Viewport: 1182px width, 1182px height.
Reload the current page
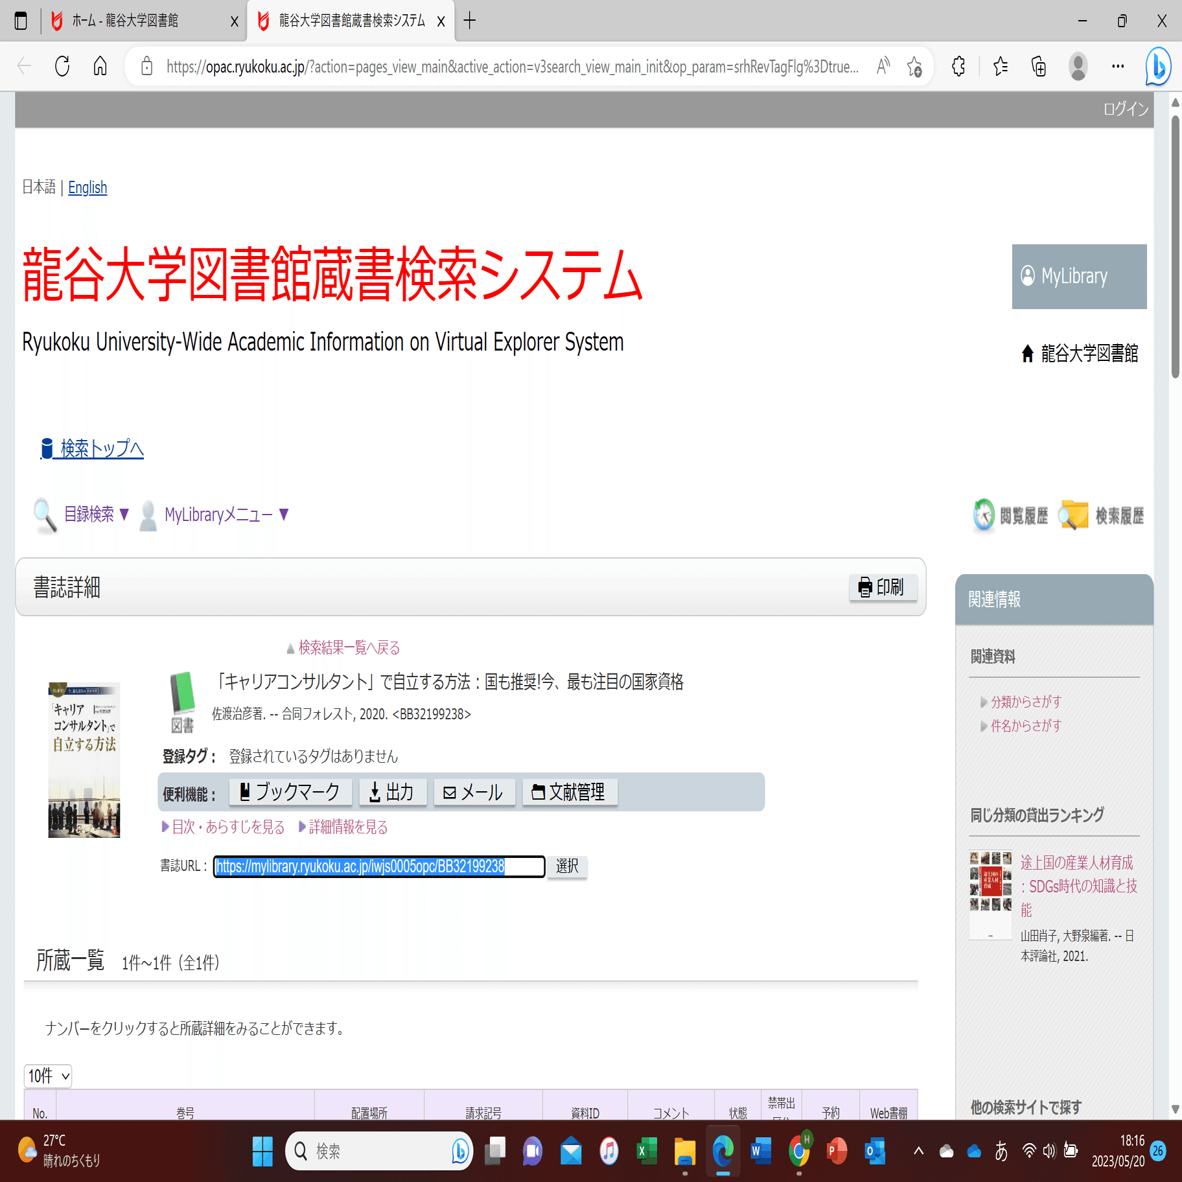(x=62, y=66)
